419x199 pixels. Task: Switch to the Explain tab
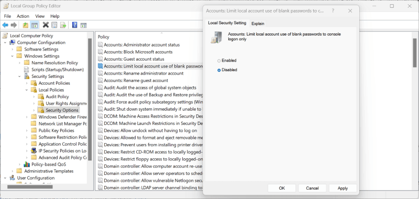(258, 24)
